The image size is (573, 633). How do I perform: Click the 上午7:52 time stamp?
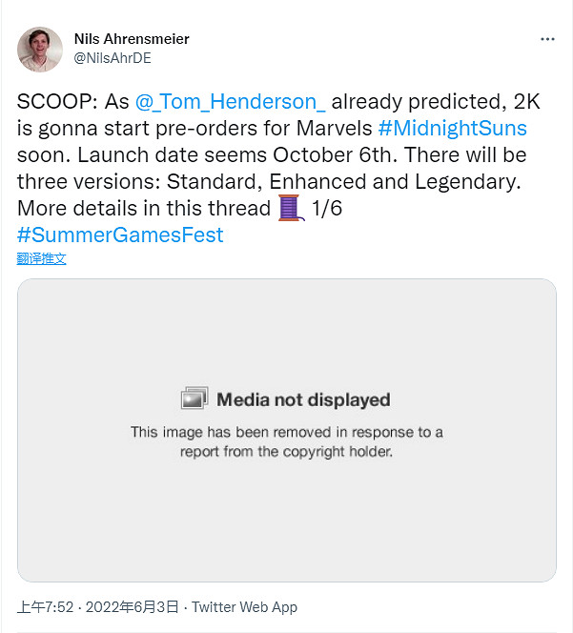point(46,607)
